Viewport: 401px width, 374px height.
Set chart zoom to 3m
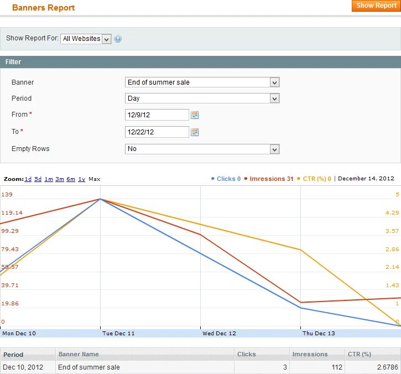click(60, 179)
